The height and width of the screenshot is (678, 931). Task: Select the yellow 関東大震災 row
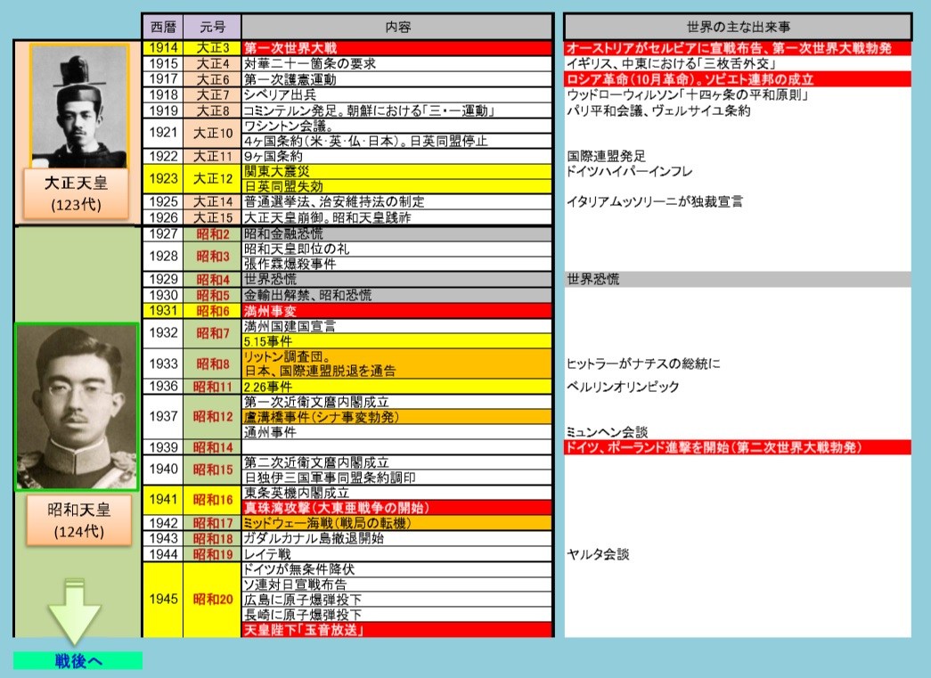coord(397,171)
